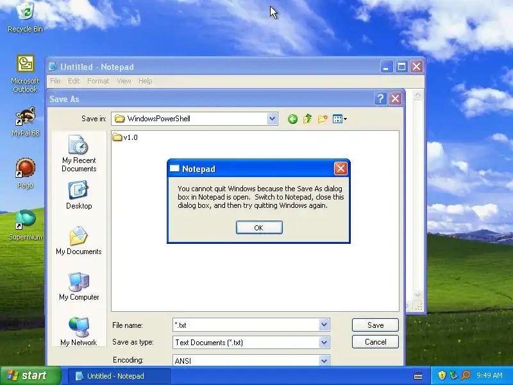Minimize the Untitled - Notepad window
This screenshot has height=385, width=513.
tap(387, 67)
